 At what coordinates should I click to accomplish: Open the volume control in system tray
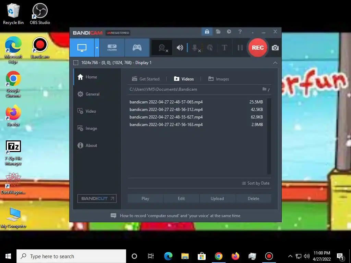[307, 256]
